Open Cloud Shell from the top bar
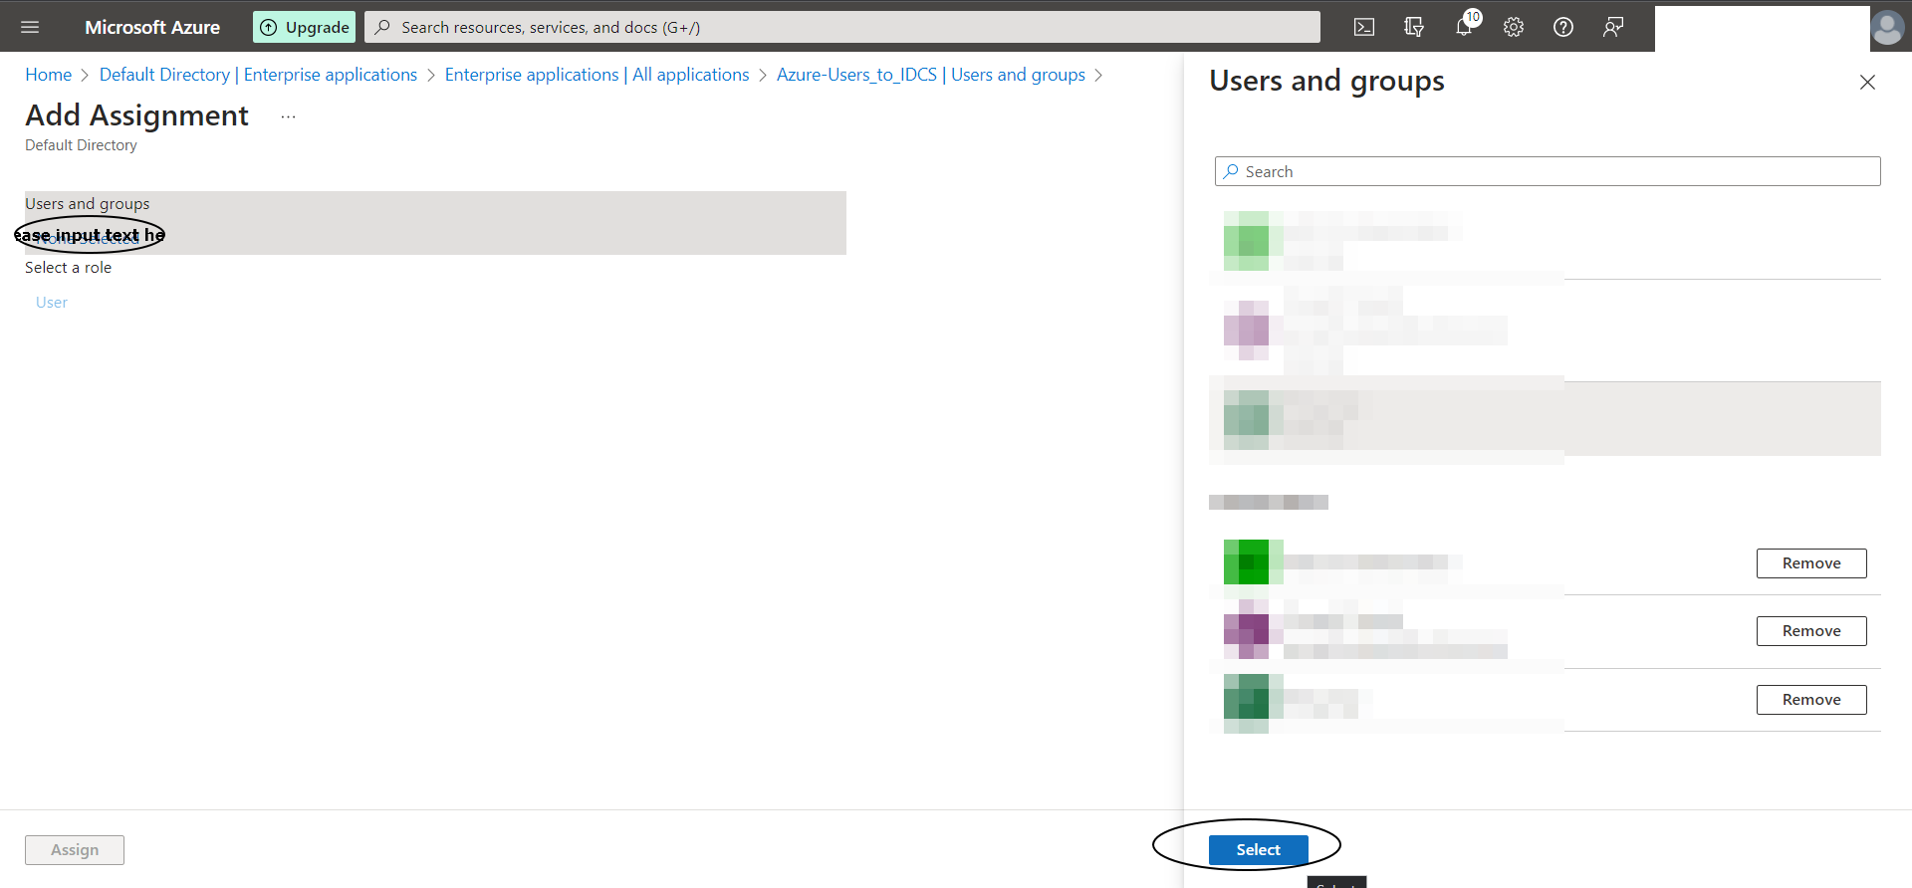 tap(1364, 27)
